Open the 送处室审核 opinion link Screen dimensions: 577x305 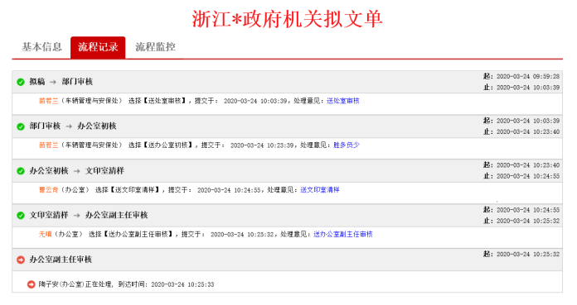point(343,101)
